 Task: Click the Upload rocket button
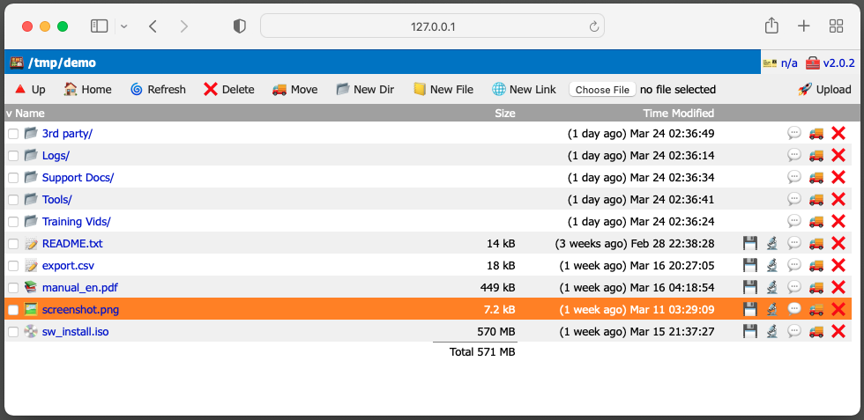(x=824, y=89)
